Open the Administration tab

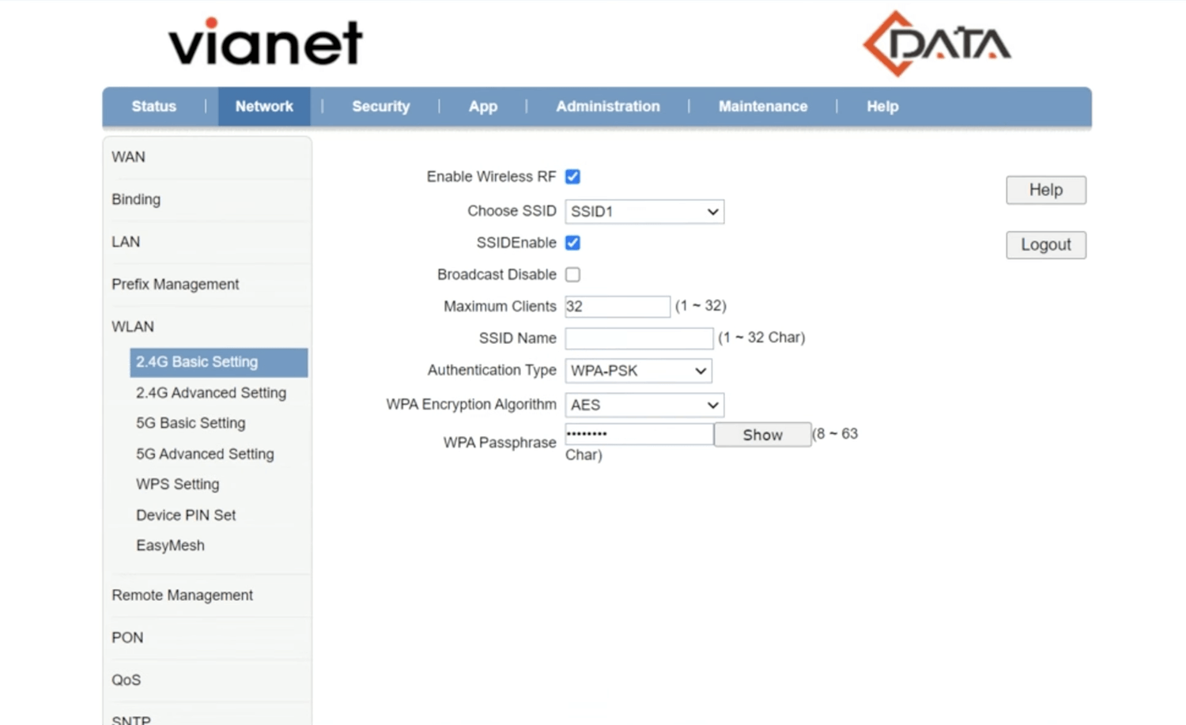[x=607, y=107]
